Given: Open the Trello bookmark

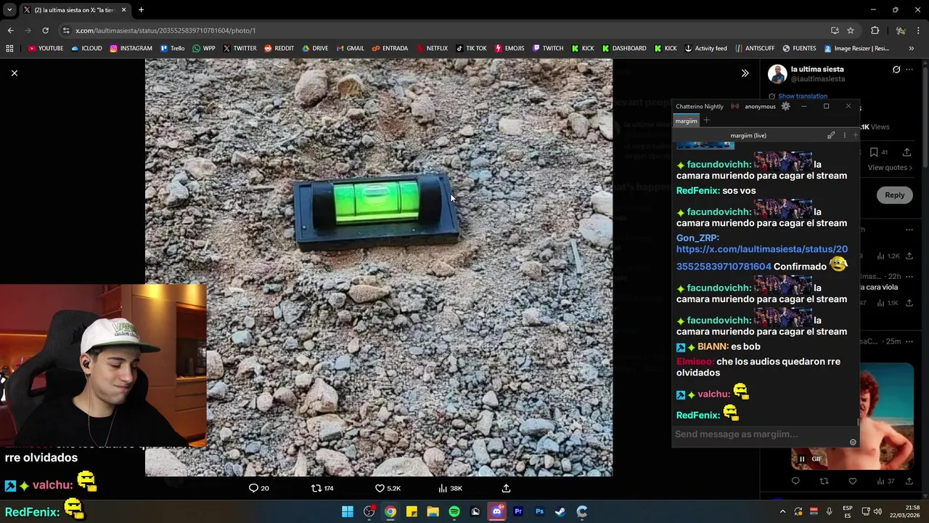Looking at the screenshot, I should click(x=173, y=48).
